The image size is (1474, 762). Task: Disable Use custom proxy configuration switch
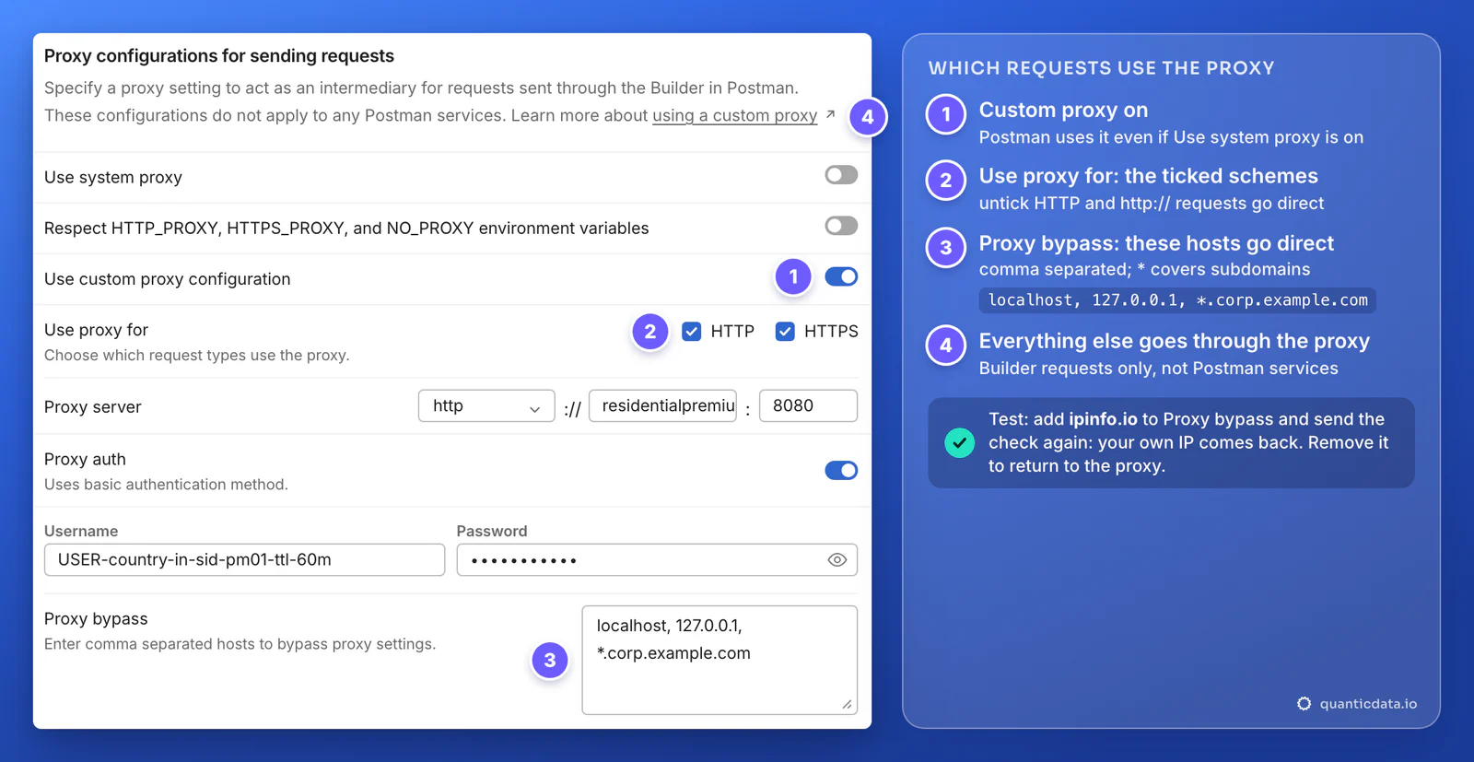(841, 276)
